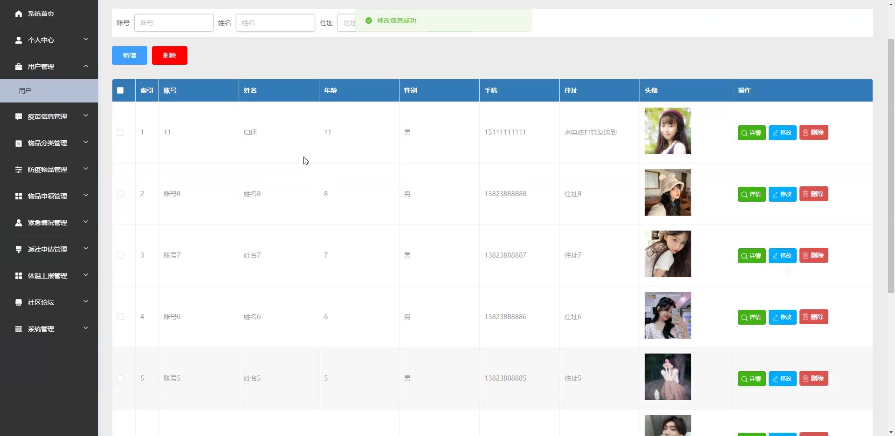Click the avatar thumbnail for 账号7

coord(668,254)
